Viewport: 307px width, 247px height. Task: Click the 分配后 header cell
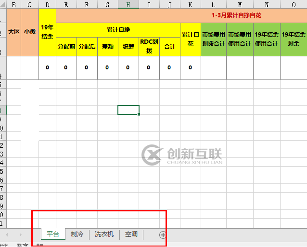pos(87,47)
